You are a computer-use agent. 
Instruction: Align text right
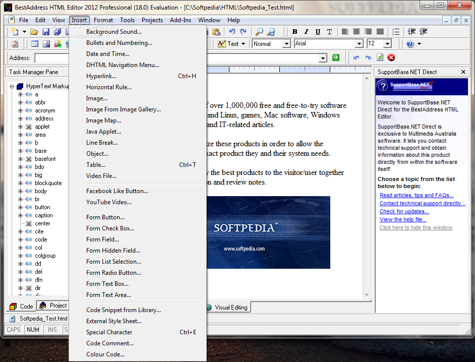click(368, 31)
